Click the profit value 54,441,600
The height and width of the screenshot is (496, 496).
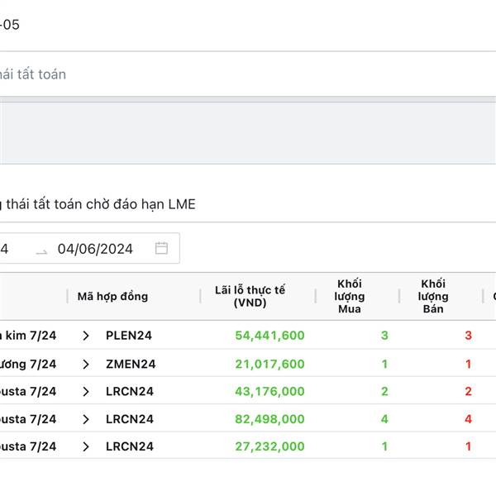click(269, 336)
